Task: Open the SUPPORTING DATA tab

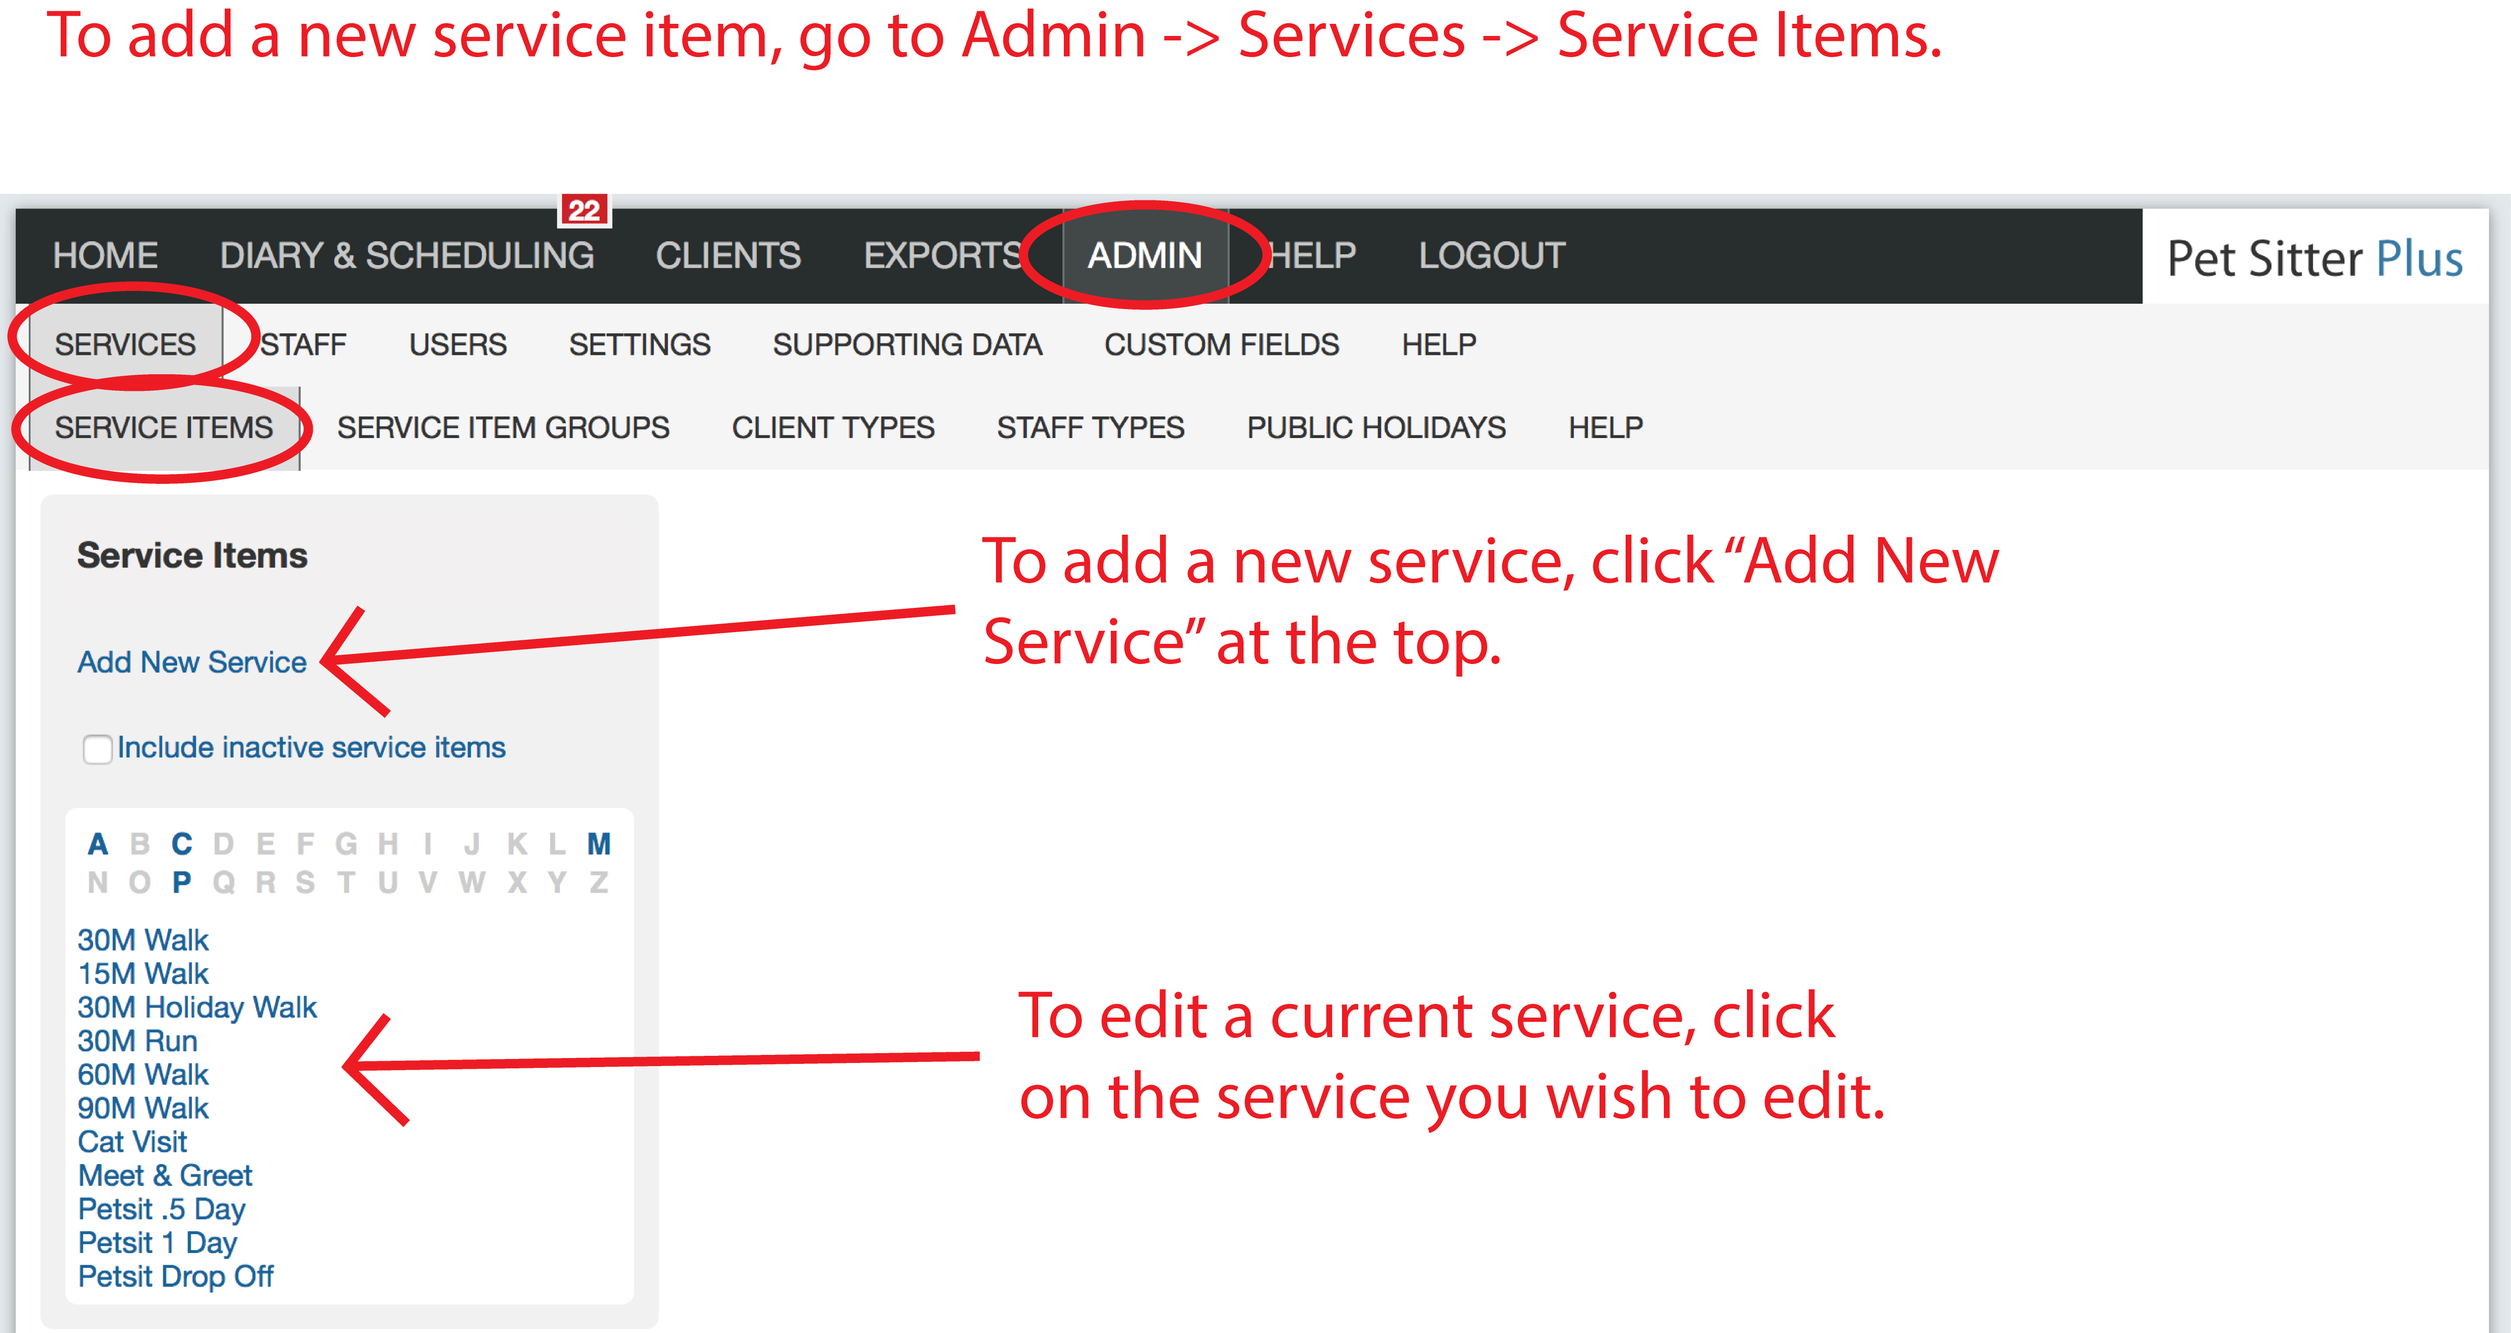Action: pos(907,345)
